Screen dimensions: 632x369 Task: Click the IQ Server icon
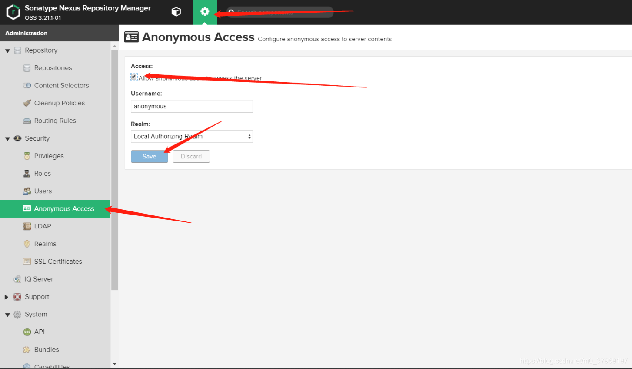click(17, 279)
